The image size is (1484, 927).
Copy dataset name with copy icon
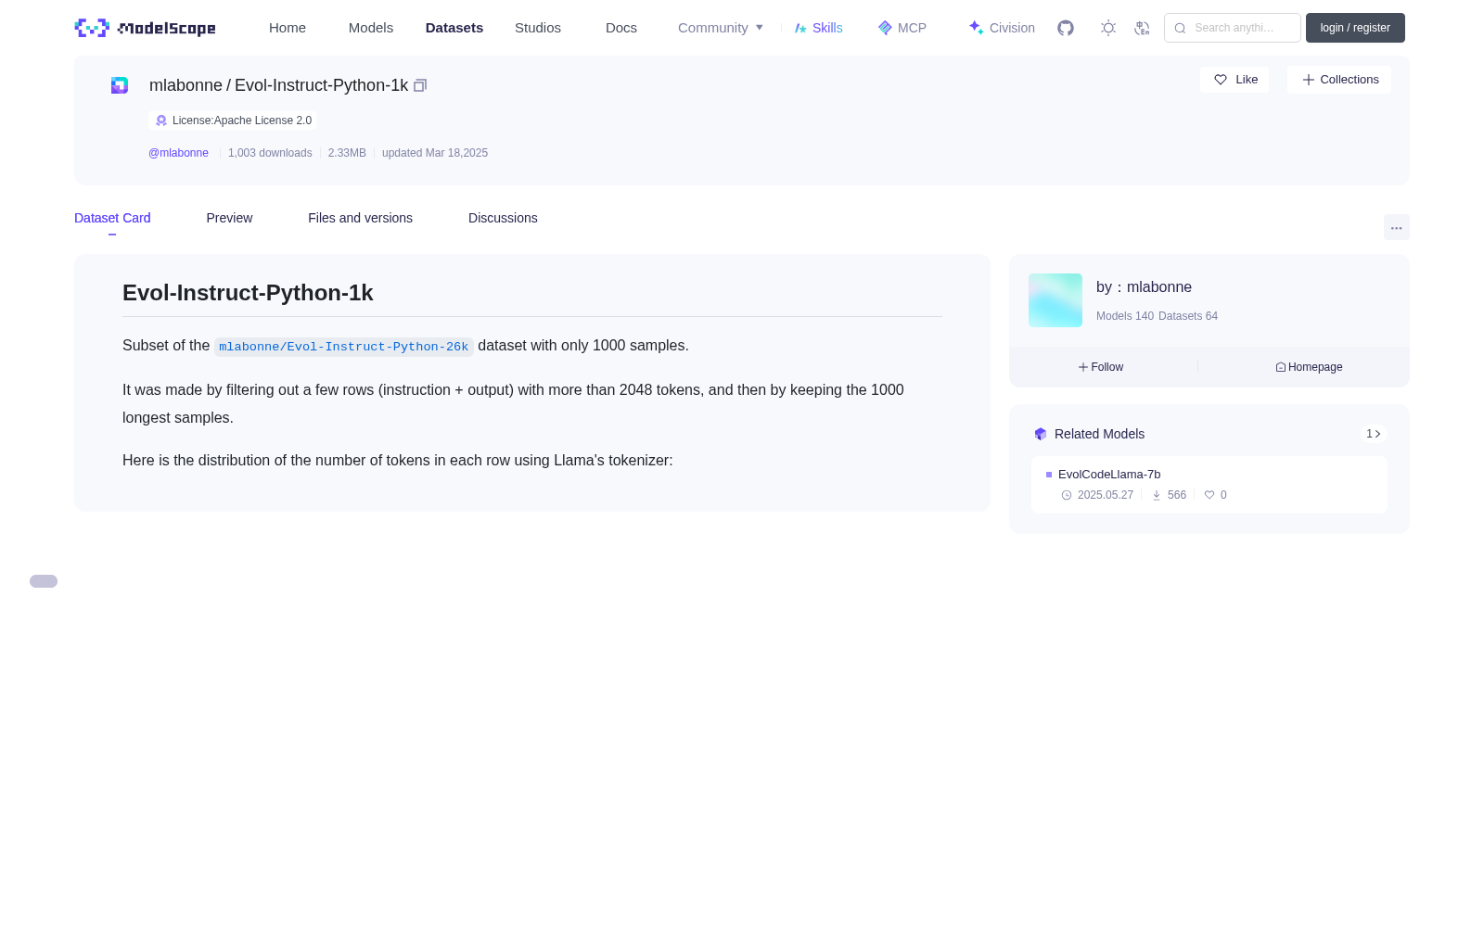(x=420, y=85)
